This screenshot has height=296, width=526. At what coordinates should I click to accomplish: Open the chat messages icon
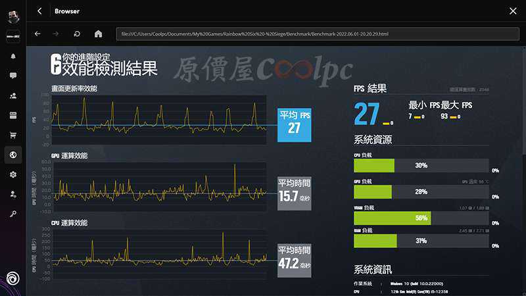point(13,76)
